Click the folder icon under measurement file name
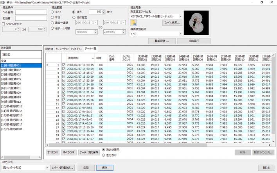Viewport: 277px width, 173px height. click(133, 23)
